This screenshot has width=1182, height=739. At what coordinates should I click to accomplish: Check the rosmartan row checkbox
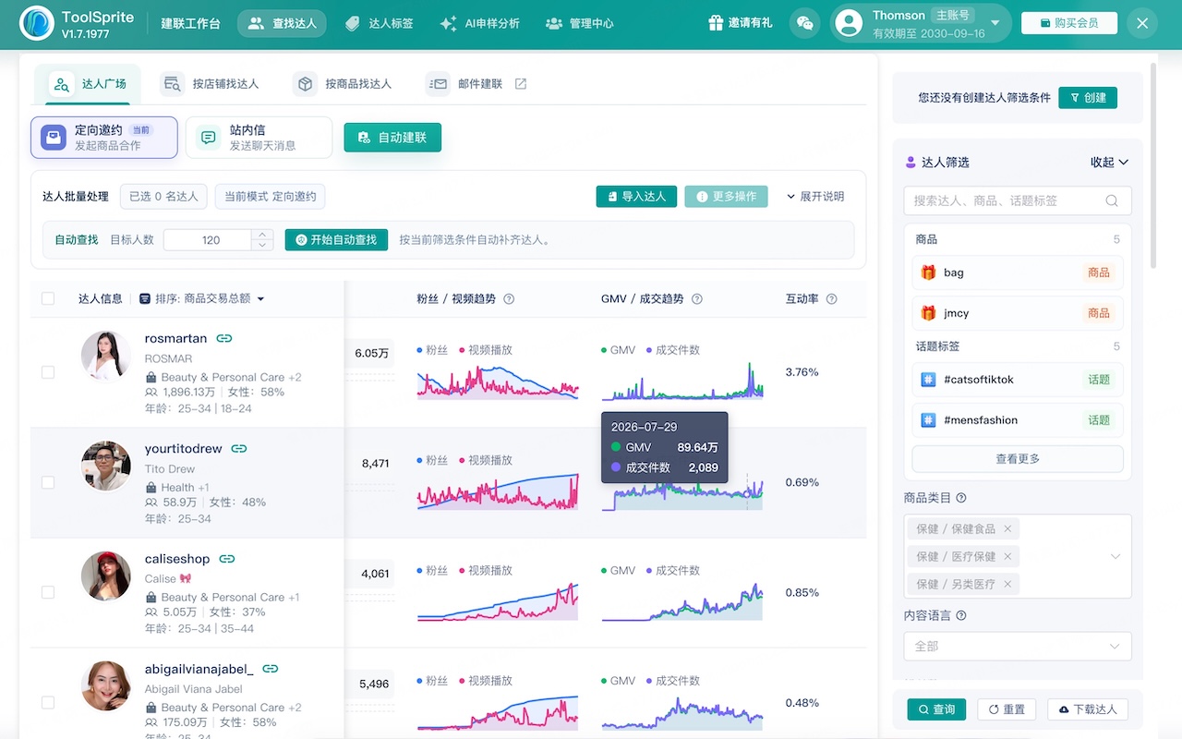(x=48, y=372)
